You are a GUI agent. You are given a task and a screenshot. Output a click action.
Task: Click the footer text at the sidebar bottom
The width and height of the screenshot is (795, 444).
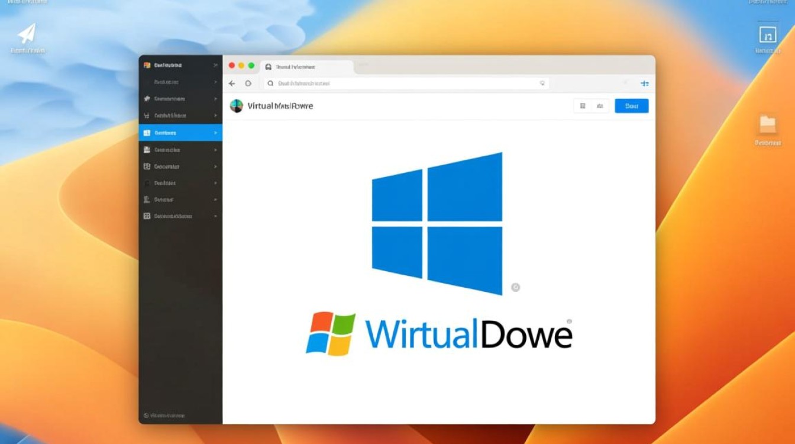[166, 416]
